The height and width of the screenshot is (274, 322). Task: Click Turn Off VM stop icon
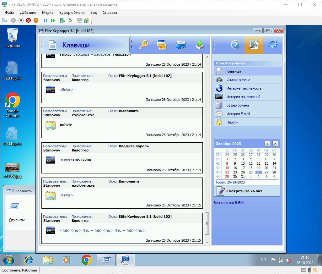21,20
